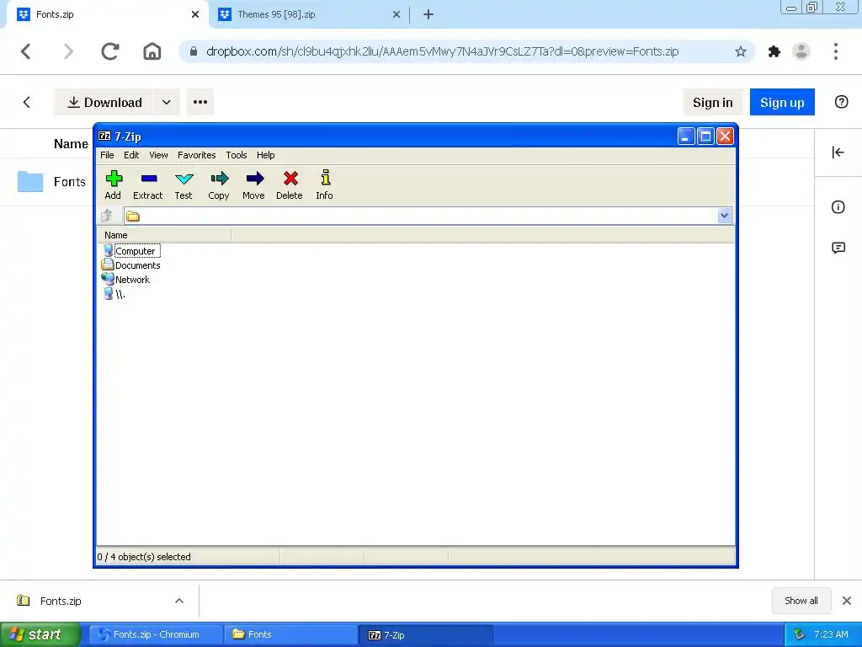Viewport: 862px width, 647px height.
Task: Open the browser profile avatar
Action: click(801, 51)
